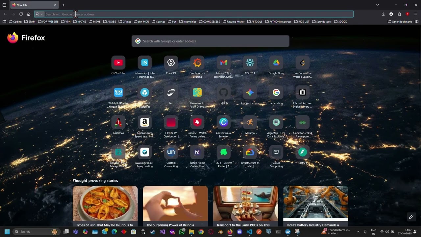Screen dimensions: 421x237
Task: Open the Firefox application menu
Action: [416, 14]
